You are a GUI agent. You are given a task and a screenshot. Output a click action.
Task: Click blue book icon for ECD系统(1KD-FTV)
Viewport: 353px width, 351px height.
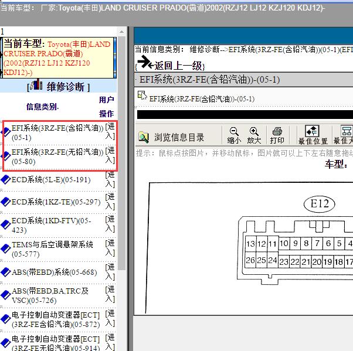[x=6, y=224]
